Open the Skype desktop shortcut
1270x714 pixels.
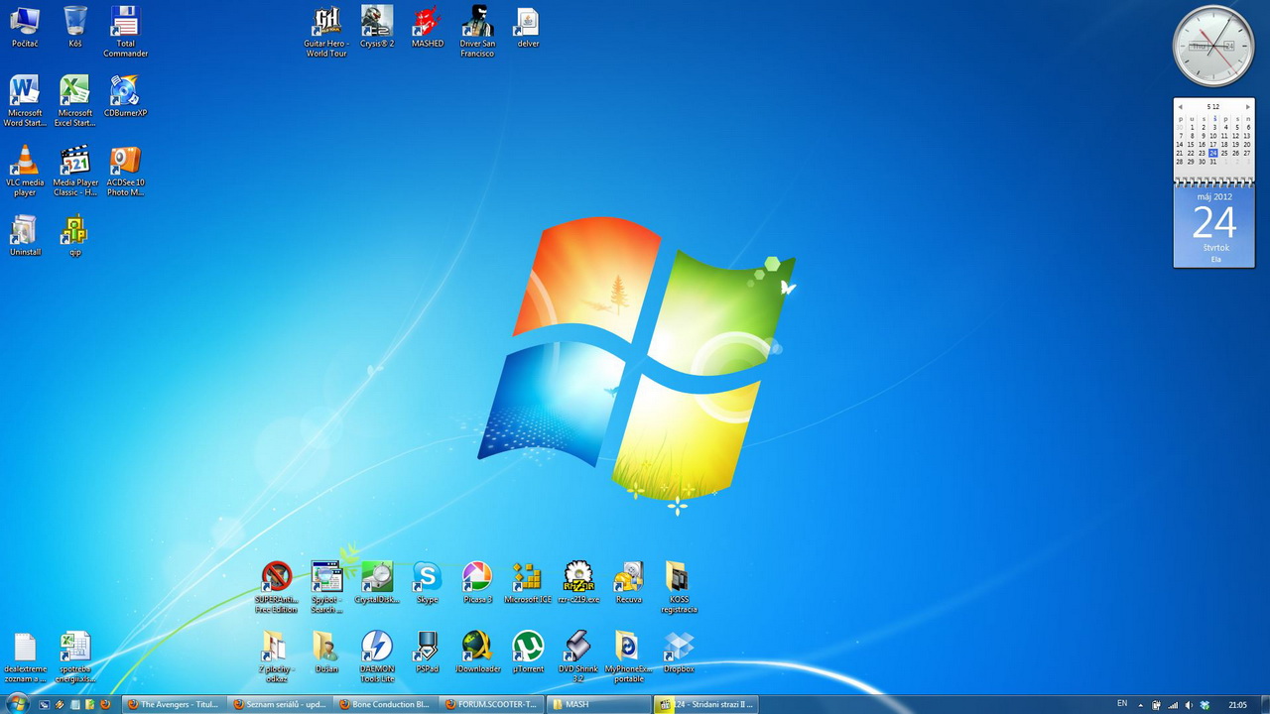pyautogui.click(x=427, y=577)
